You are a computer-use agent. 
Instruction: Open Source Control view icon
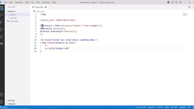[x=1, y=22]
